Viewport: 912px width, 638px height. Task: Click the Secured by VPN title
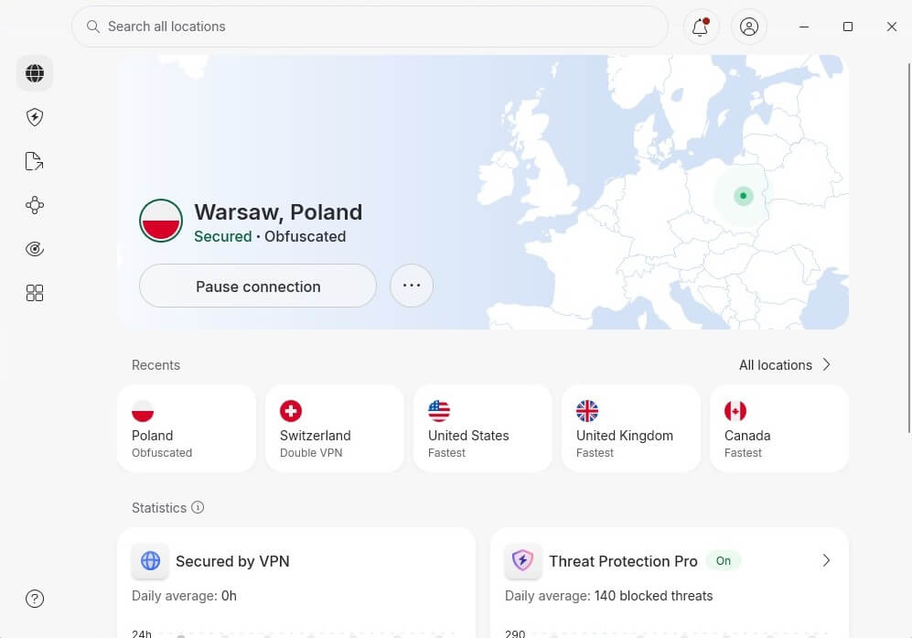tap(232, 561)
